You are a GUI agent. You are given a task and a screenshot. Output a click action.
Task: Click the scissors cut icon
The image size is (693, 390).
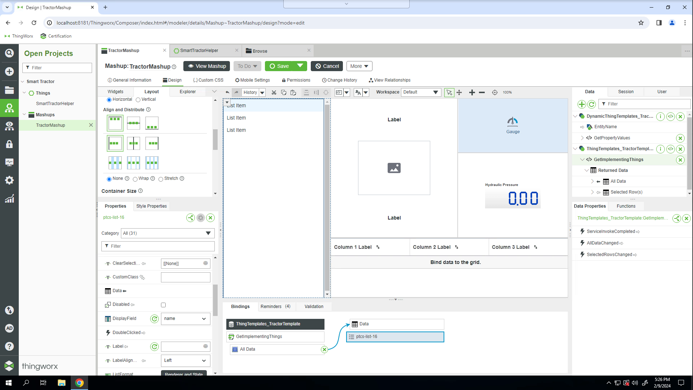click(274, 92)
